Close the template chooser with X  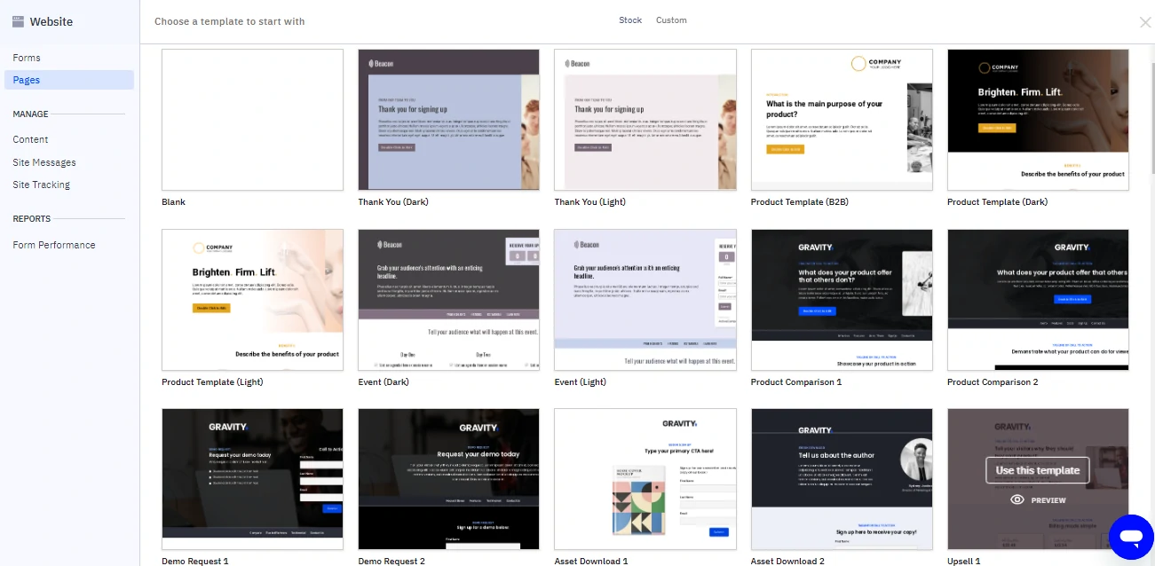[1145, 22]
